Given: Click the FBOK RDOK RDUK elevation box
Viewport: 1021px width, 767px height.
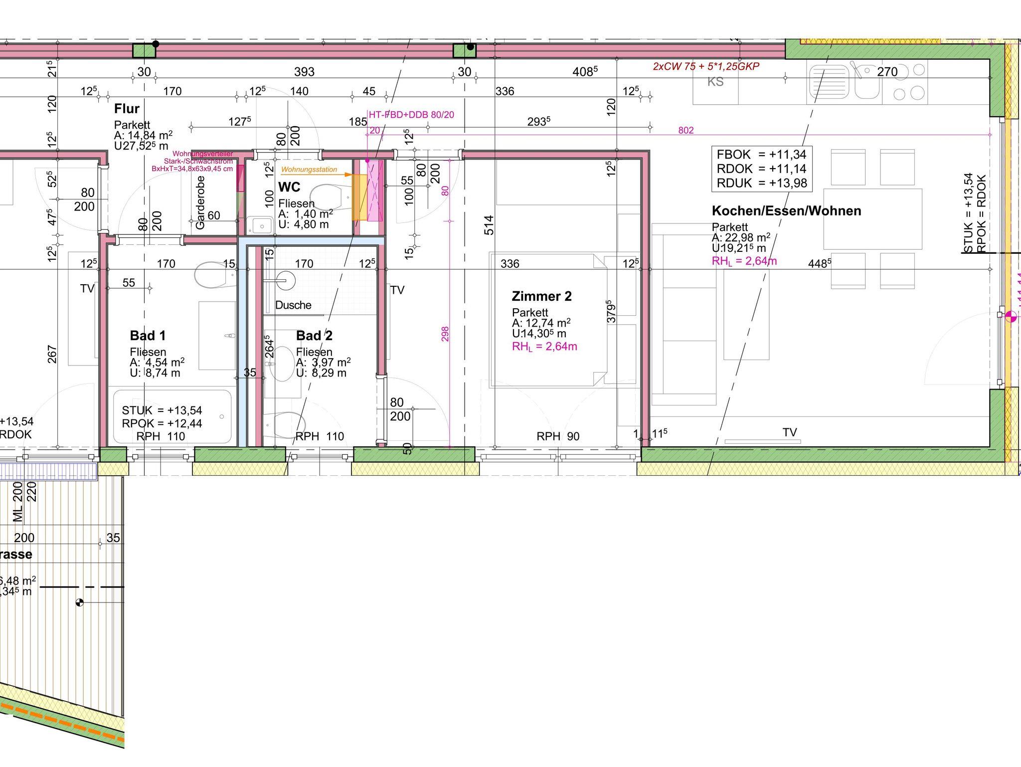Looking at the screenshot, I should pyautogui.click(x=762, y=169).
